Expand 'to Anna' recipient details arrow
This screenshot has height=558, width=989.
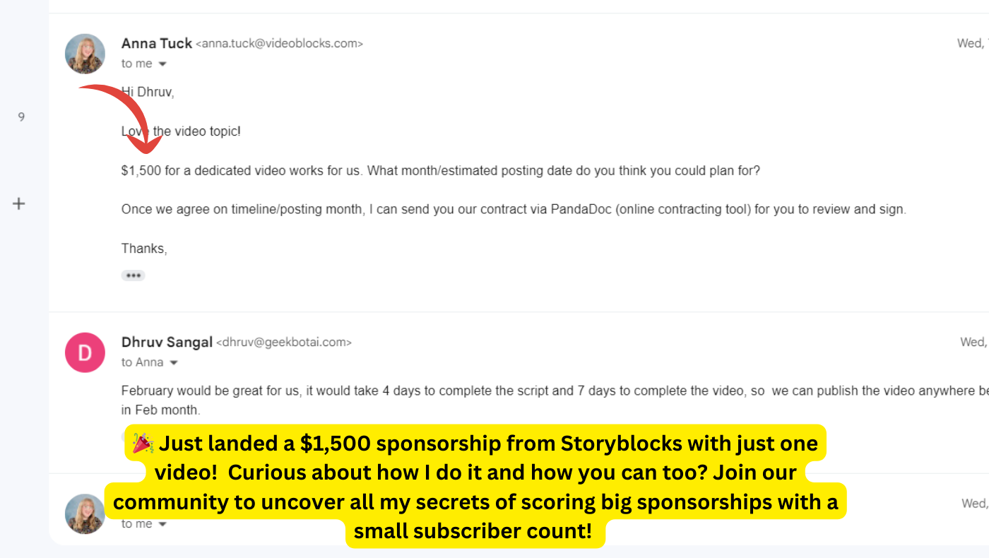pyautogui.click(x=174, y=363)
